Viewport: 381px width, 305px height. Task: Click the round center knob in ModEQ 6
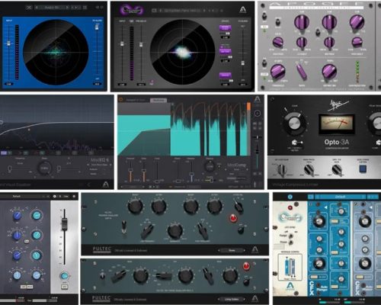pos(45,168)
